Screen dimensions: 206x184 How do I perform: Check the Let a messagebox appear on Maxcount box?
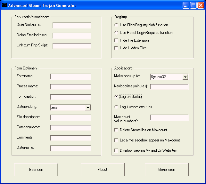coord(116,140)
